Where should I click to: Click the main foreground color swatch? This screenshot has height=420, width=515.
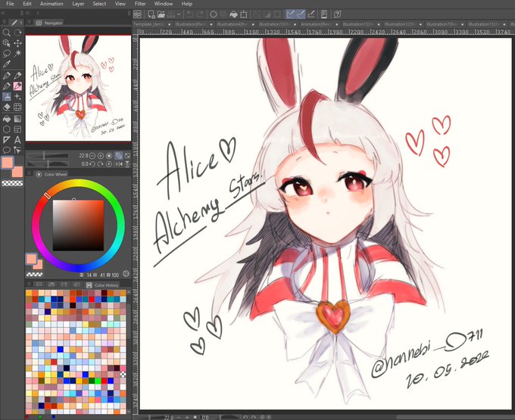click(8, 163)
